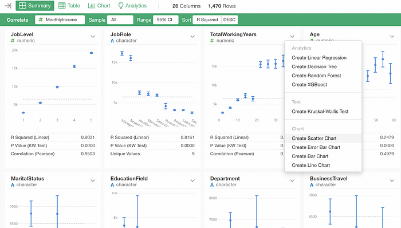This screenshot has height=228, width=401.
Task: Expand the BusinessTravel column menu chevron
Action: click(392, 180)
